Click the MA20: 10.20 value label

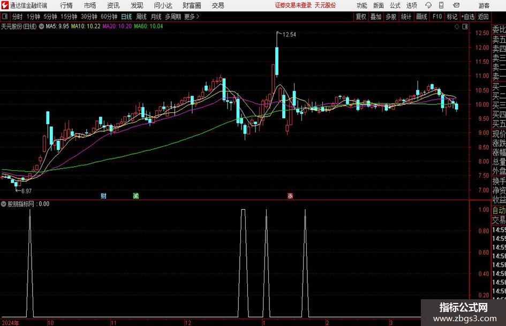[x=117, y=26]
